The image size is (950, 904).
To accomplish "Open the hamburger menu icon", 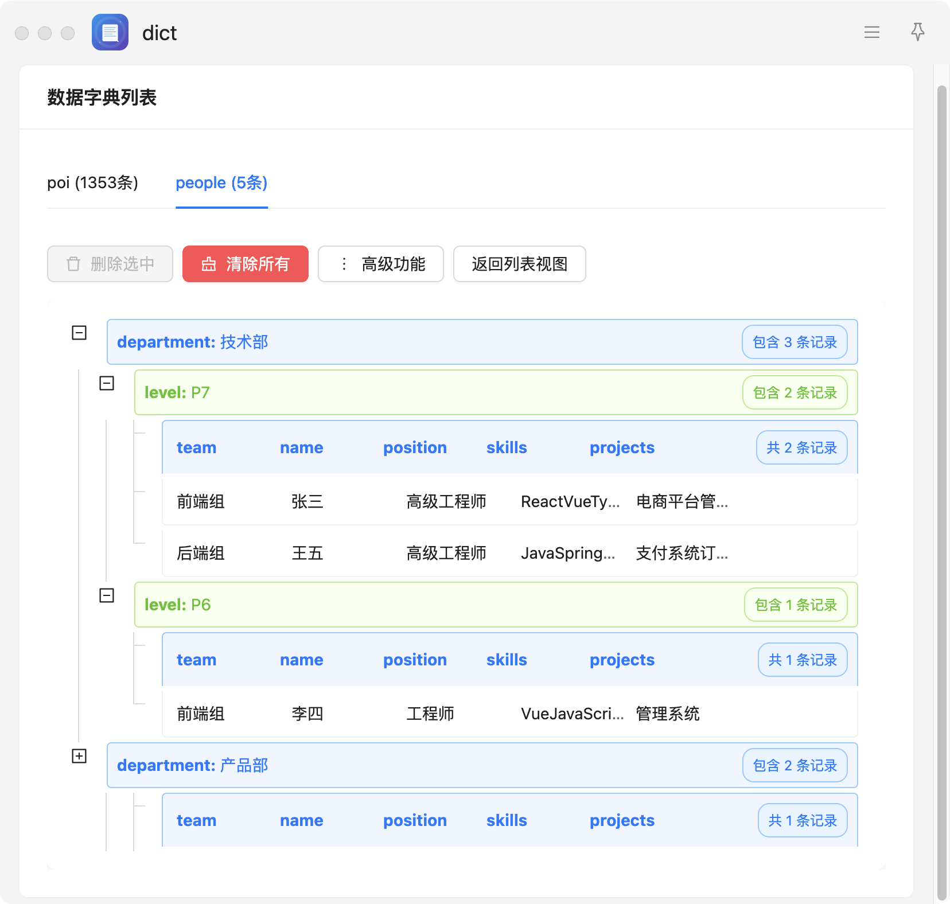I will (x=872, y=32).
